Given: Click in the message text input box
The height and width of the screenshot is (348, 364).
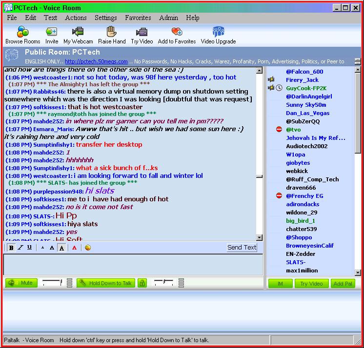Looking at the screenshot, I should [x=133, y=265].
